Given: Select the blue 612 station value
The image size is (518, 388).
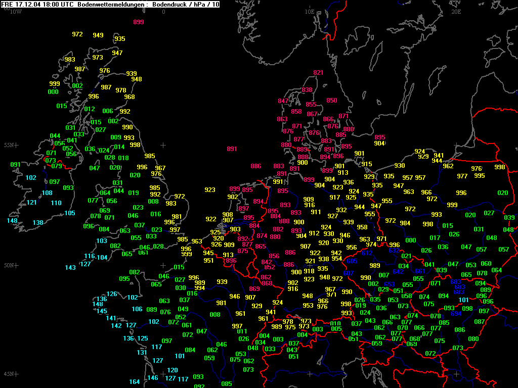Looking at the screenshot, I should tap(367, 253).
